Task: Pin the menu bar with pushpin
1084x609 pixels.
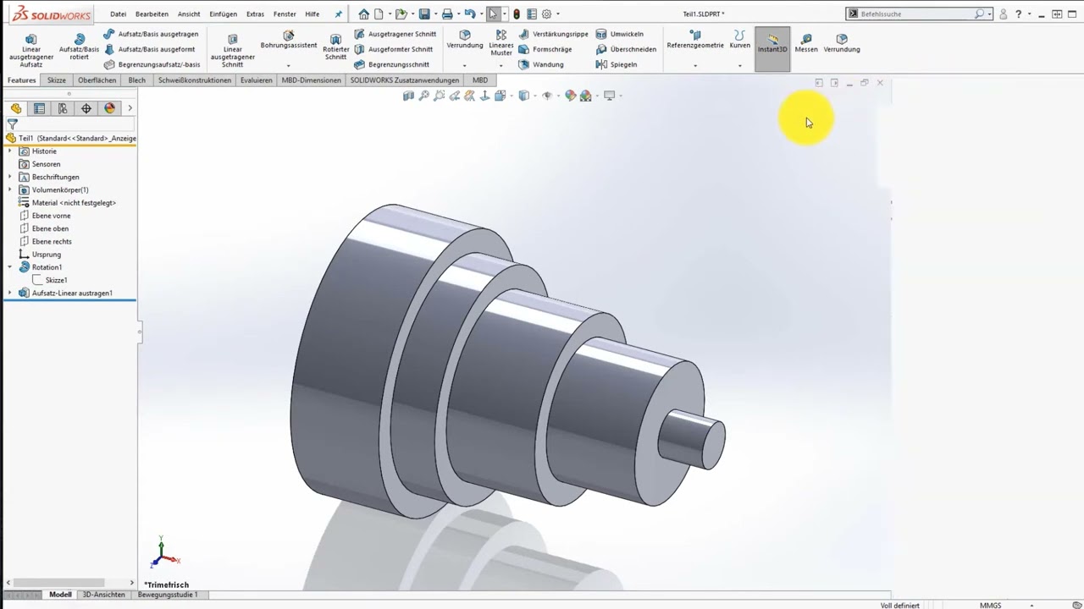Action: click(x=339, y=14)
